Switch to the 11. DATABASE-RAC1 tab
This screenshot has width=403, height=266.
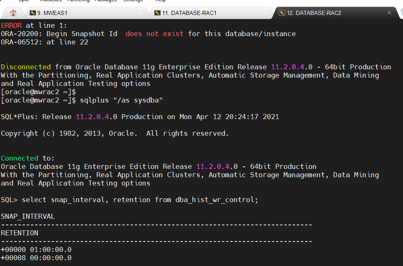pos(211,13)
